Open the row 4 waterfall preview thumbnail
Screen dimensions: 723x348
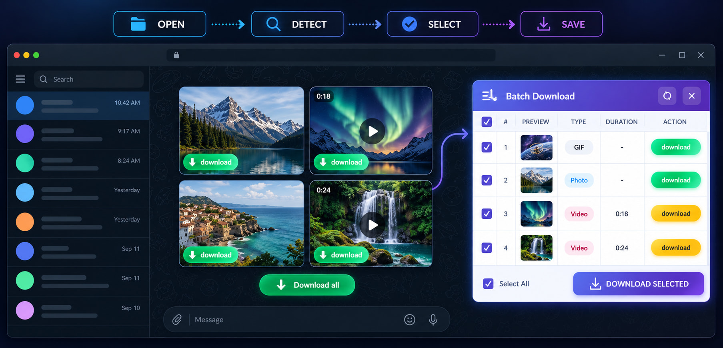[x=536, y=248]
